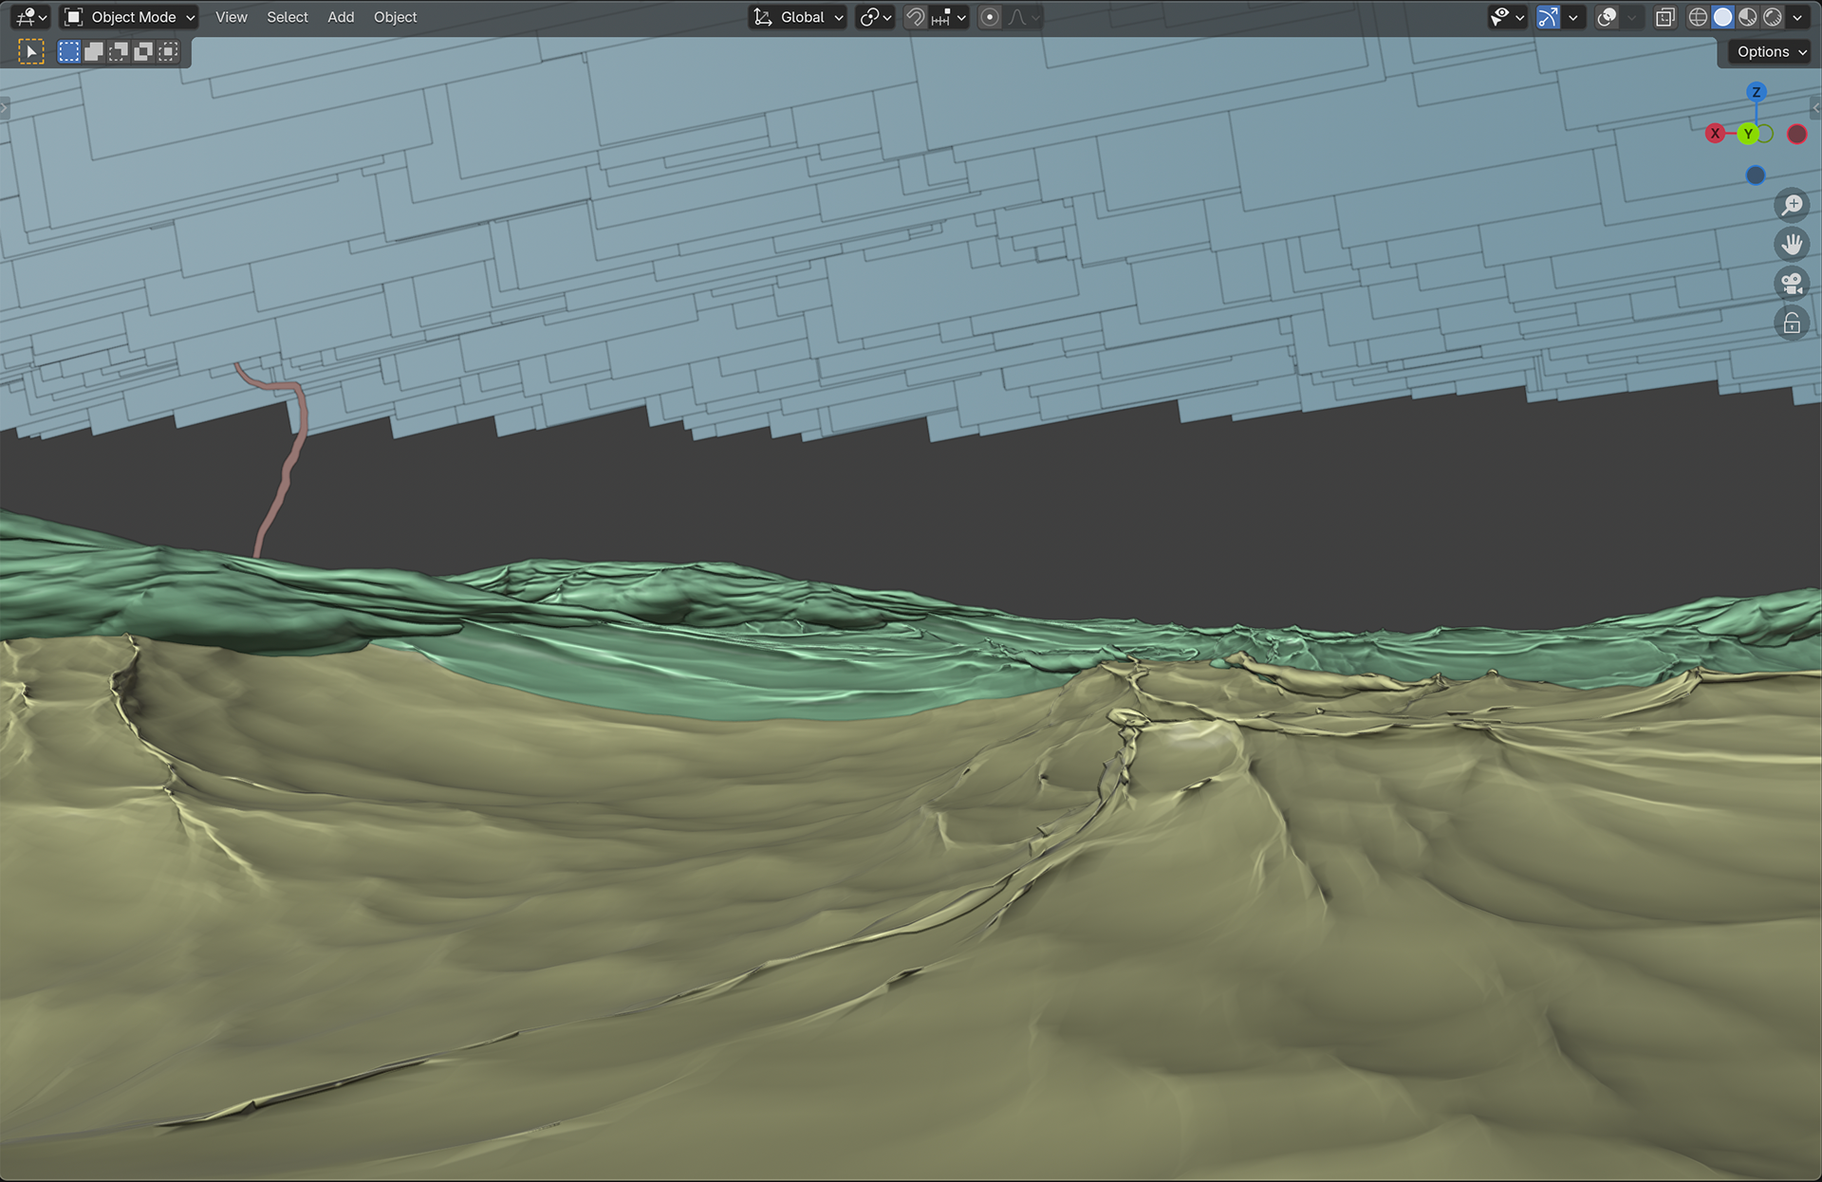Select the Tweak select tool icon

point(30,52)
